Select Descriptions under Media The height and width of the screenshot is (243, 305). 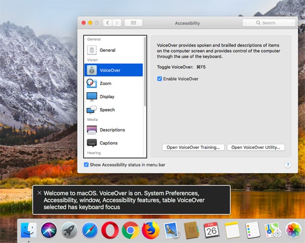pos(113,130)
